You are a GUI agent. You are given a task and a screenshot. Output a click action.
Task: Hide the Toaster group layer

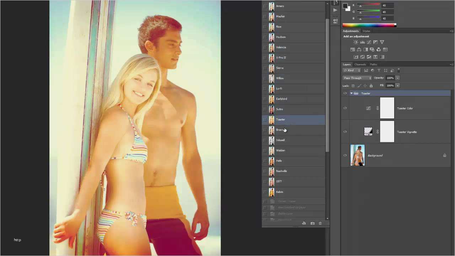(345, 93)
